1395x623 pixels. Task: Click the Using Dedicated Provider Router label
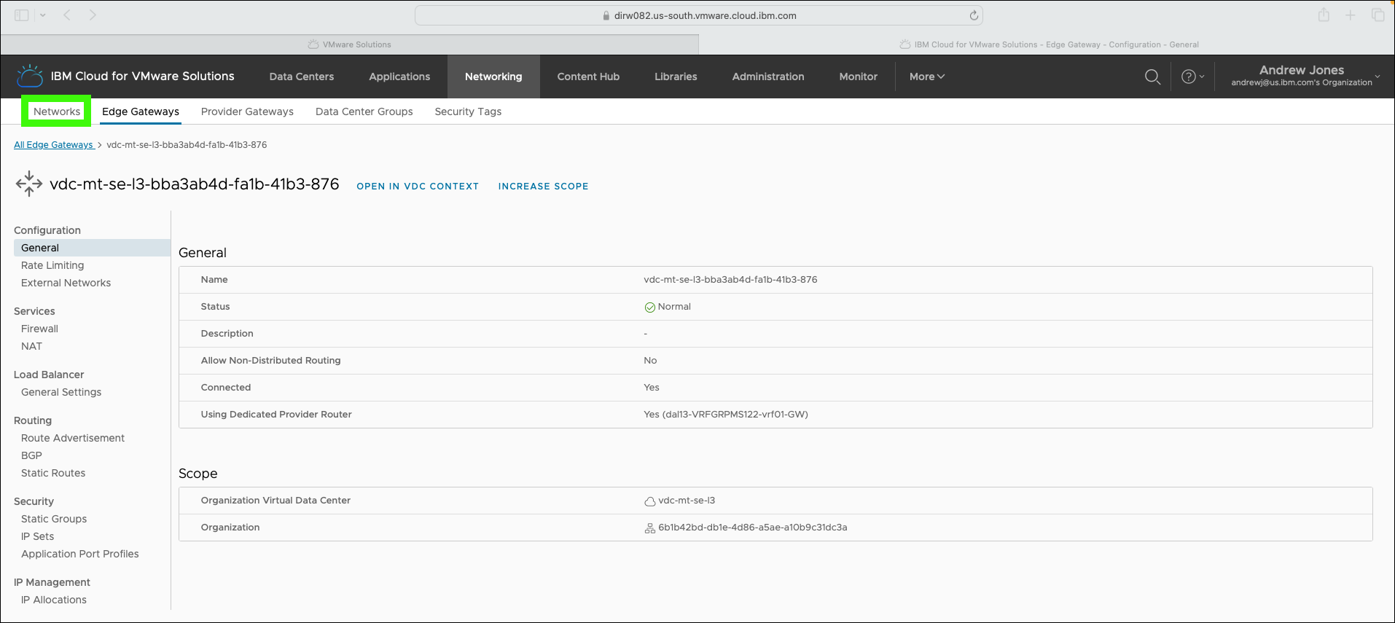pos(276,415)
